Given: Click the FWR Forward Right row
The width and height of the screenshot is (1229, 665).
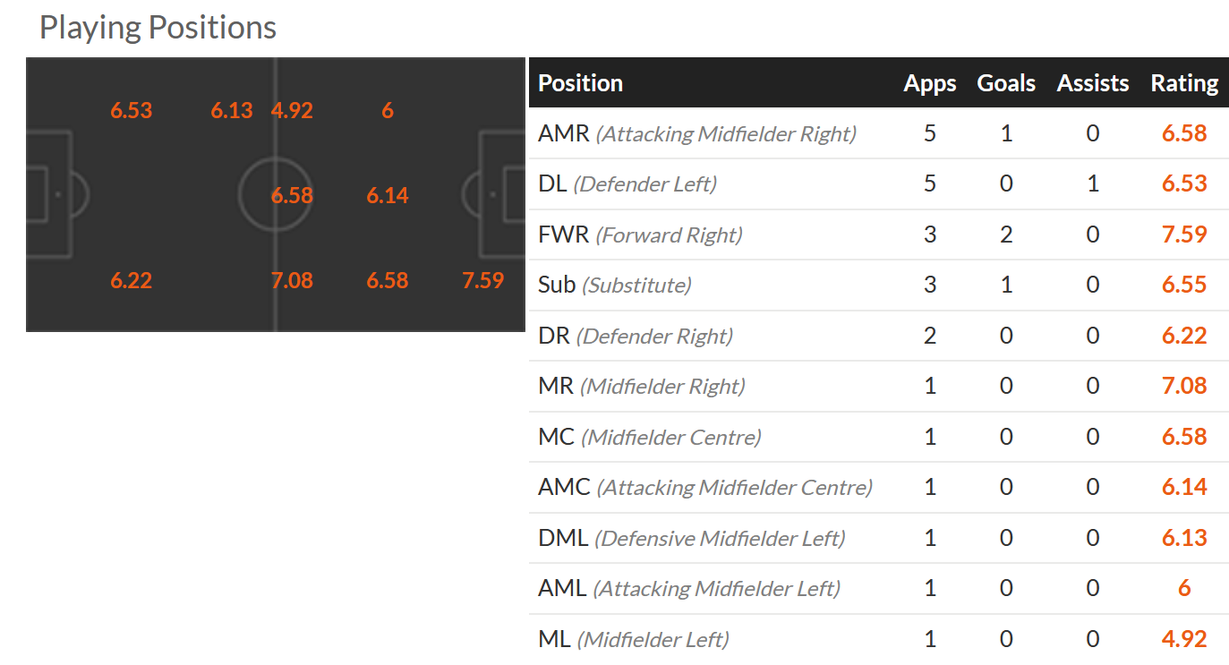Looking at the screenshot, I should pos(640,234).
